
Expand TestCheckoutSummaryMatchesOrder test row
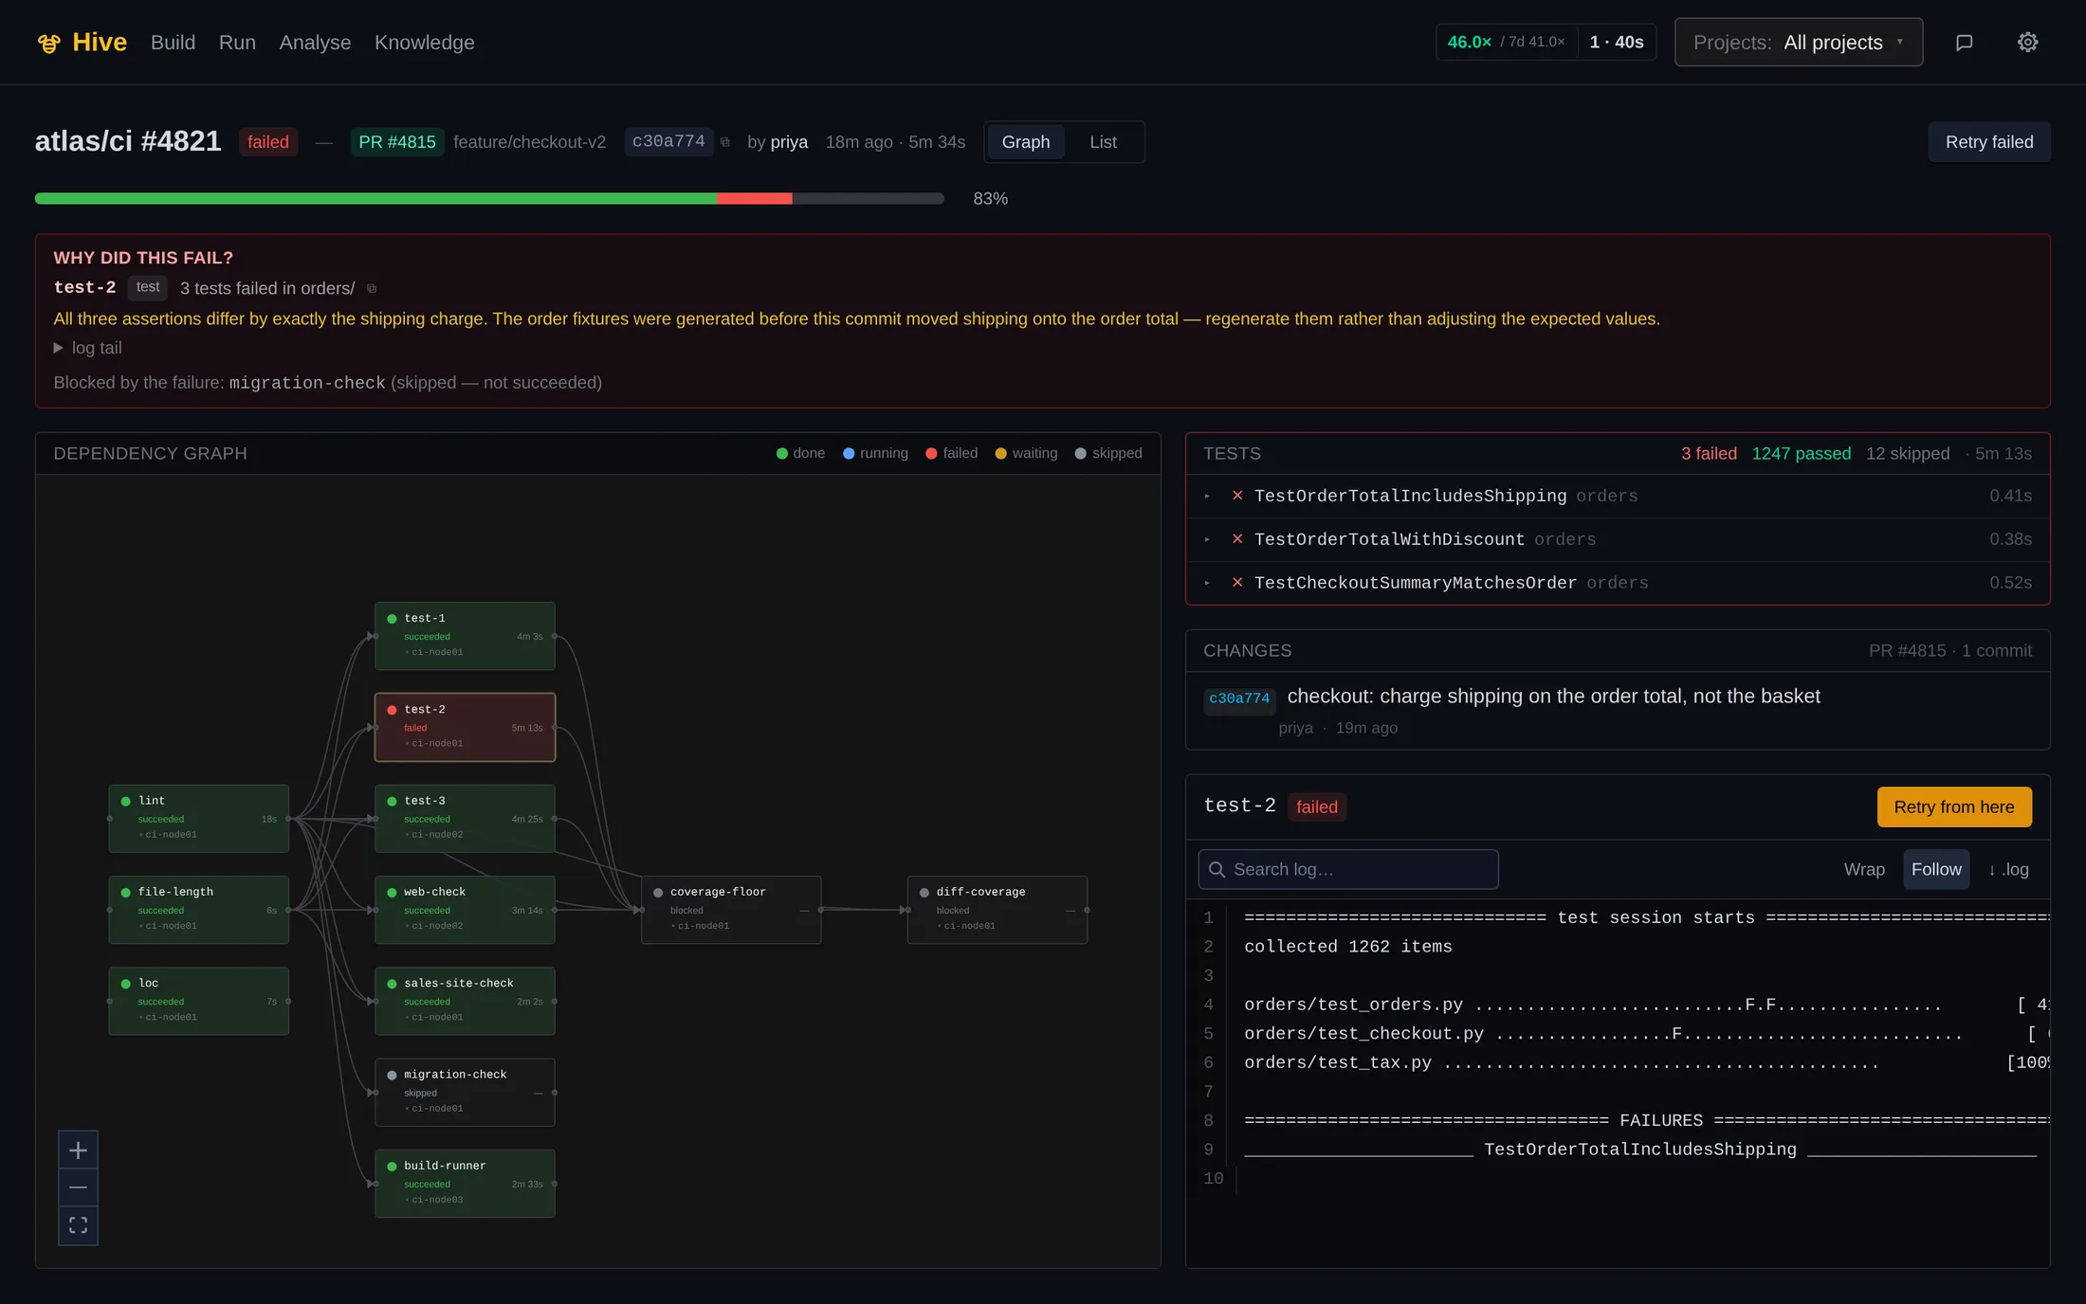[x=1618, y=583]
